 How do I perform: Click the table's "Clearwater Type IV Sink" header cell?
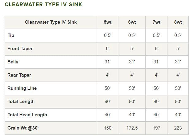(51, 22)
